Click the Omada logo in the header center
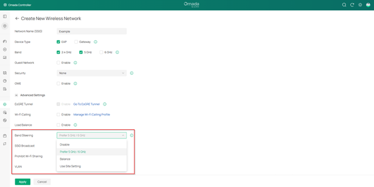 191,5
